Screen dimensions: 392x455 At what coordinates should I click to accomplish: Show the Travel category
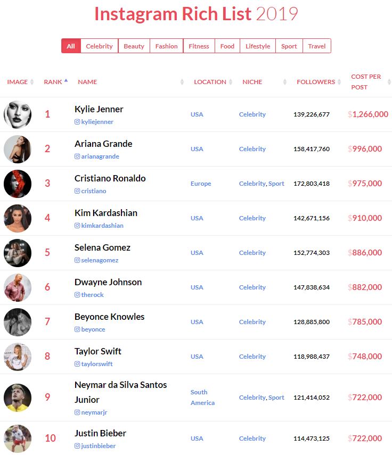(x=317, y=46)
